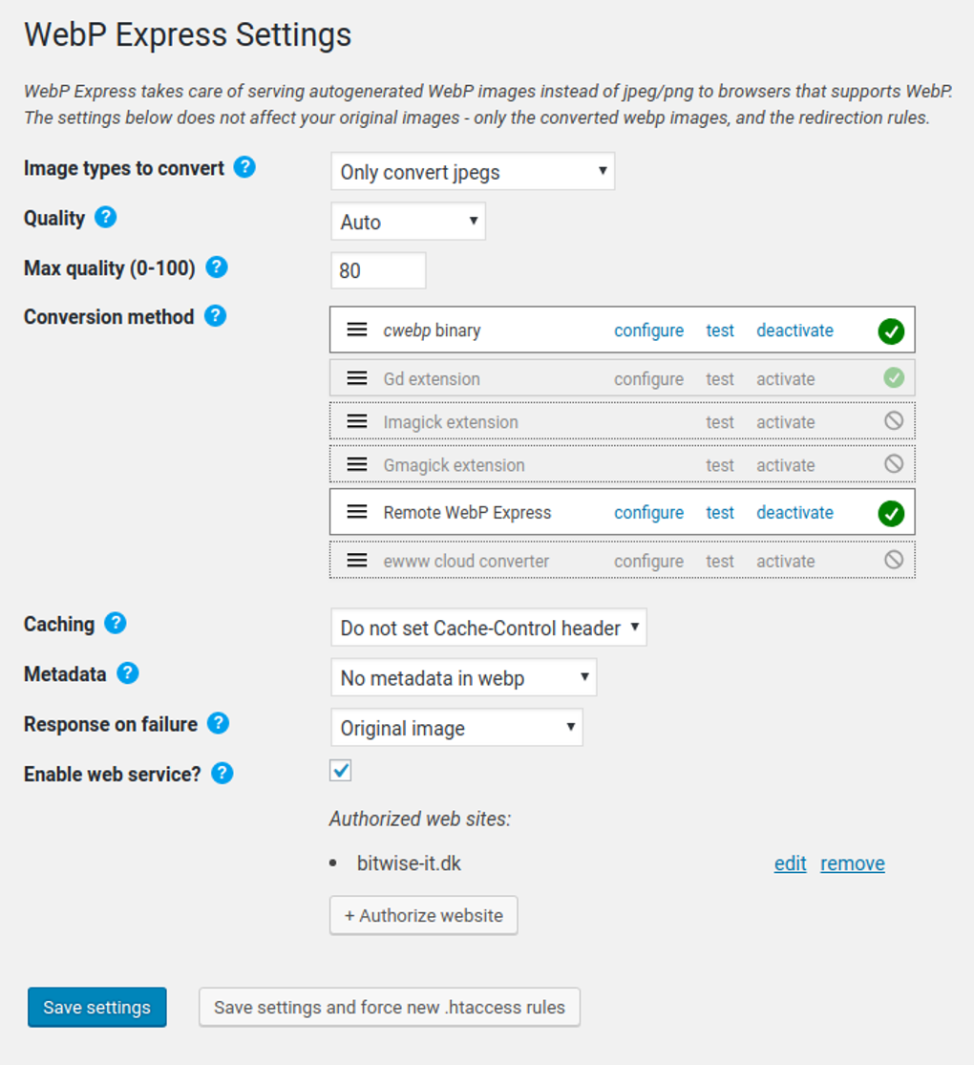Click the edit link for bitwise-it.dk

790,863
